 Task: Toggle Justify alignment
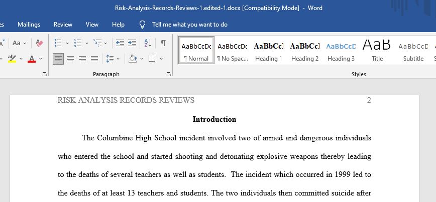(94, 59)
